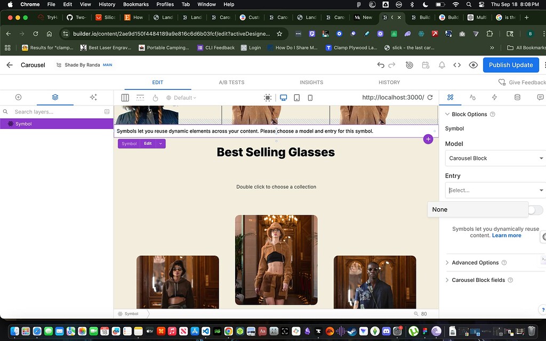Switch to the A/B Tests tab
546x341 pixels.
(230, 82)
